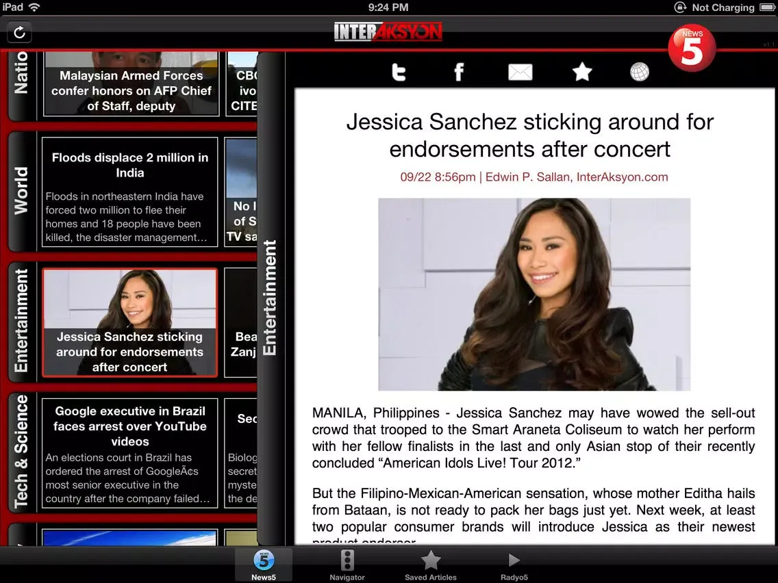Open article in browser via globe icon
This screenshot has height=583, width=778.
[639, 73]
